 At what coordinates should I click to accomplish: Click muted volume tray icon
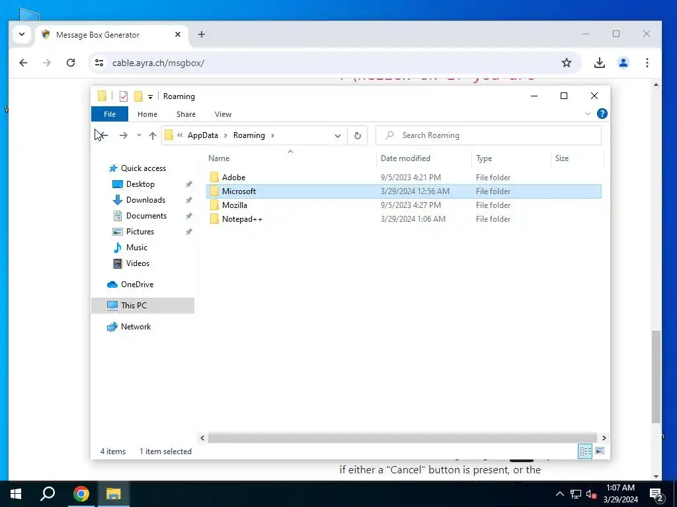592,494
